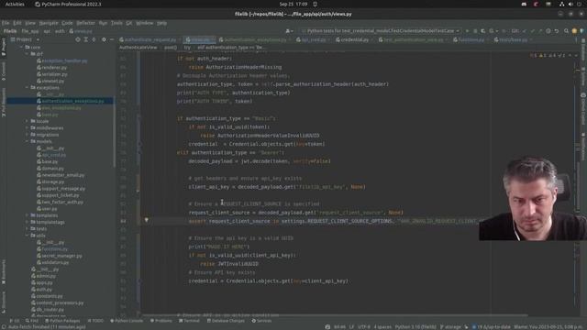Click the locate file target icon in Project panel
Screen dimensions: 587x330
[x=78, y=39]
